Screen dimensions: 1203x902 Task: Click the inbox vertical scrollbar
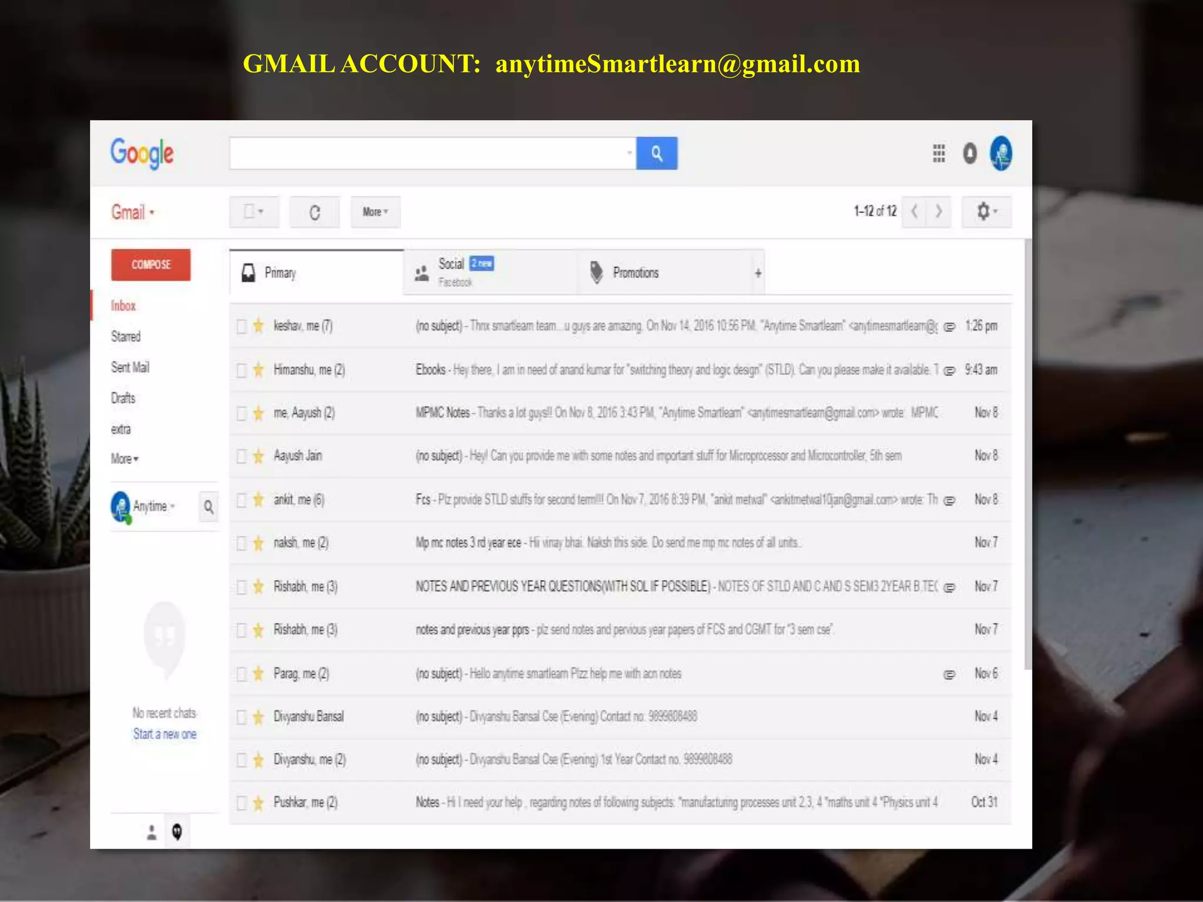tap(1028, 453)
